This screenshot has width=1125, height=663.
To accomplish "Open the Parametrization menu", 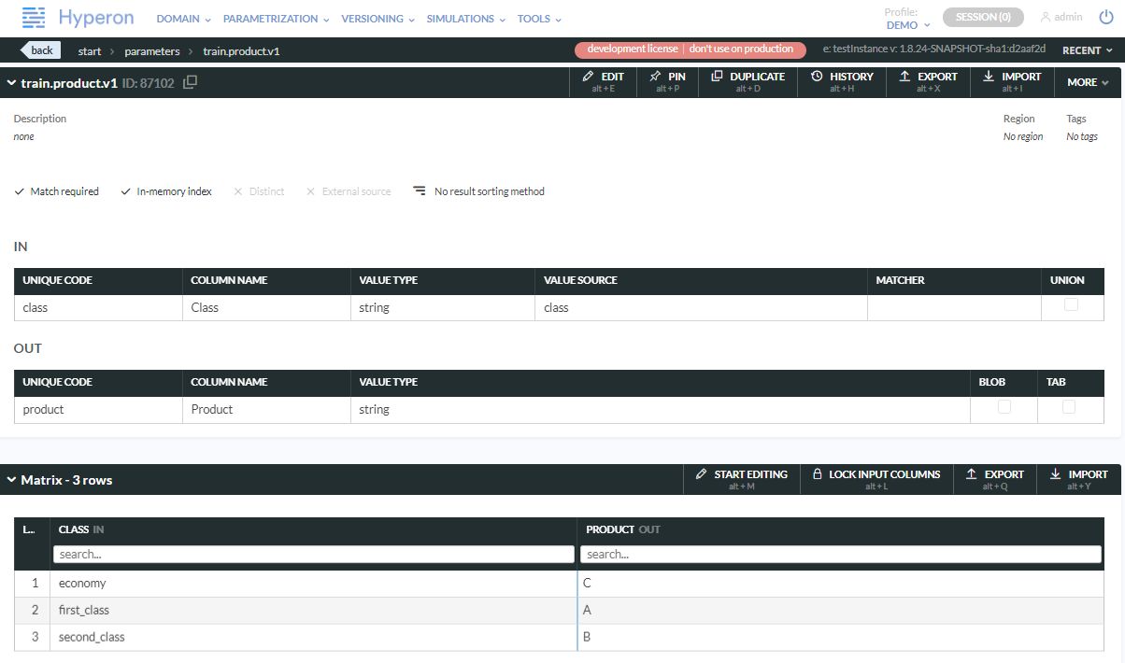I will click(x=276, y=19).
